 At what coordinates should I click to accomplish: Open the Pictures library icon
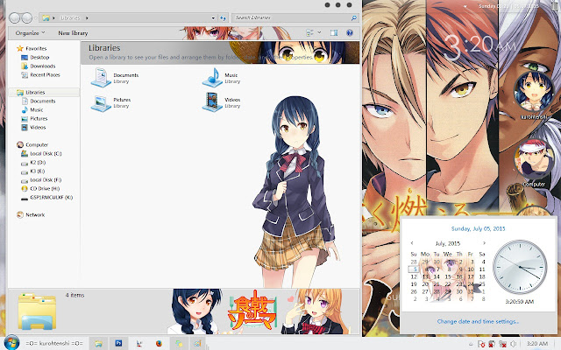tap(101, 103)
